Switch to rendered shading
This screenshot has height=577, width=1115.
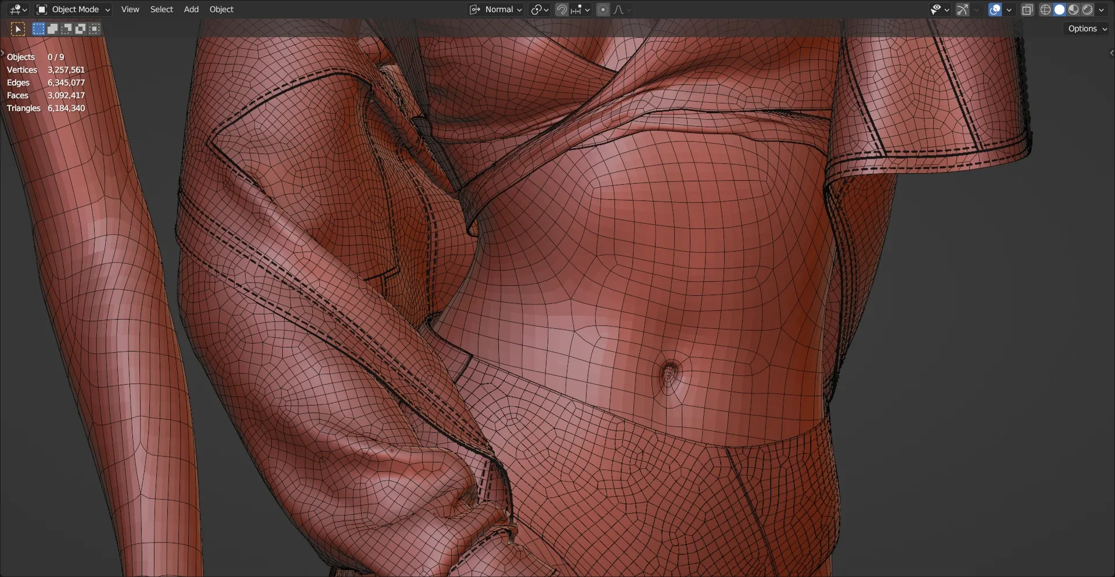pyautogui.click(x=1087, y=9)
